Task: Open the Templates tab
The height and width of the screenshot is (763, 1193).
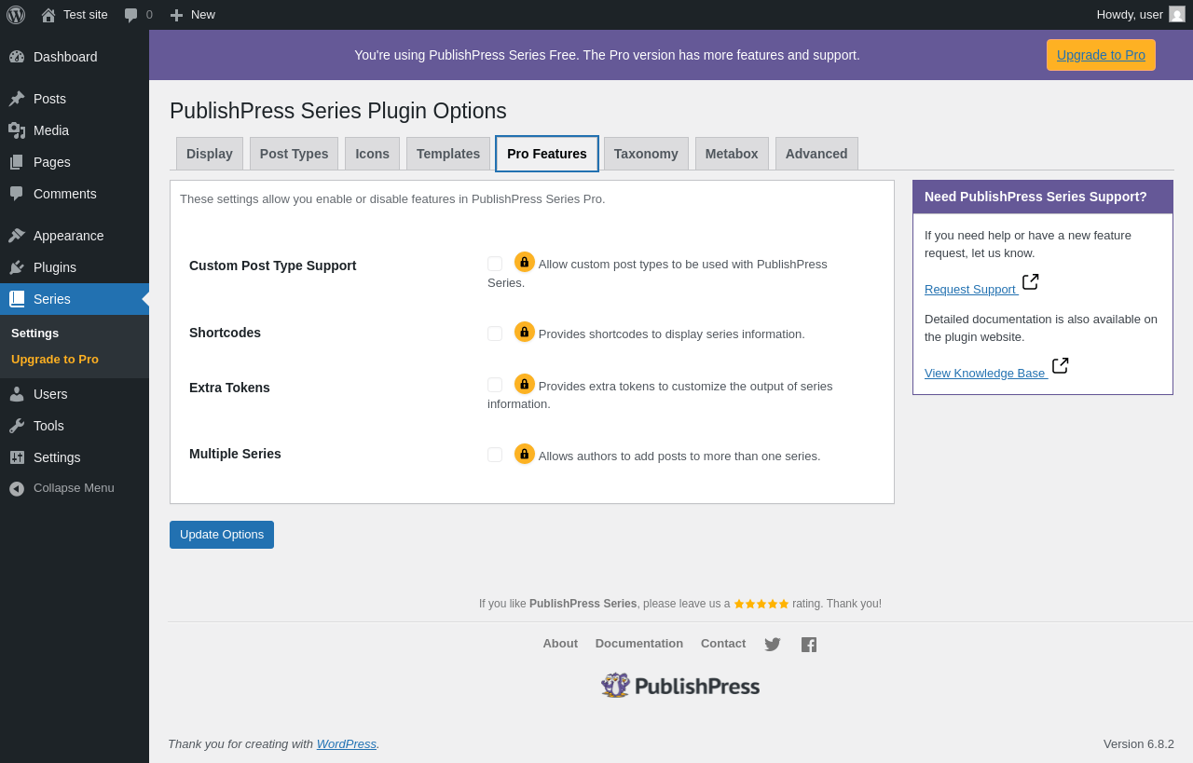Action: (448, 154)
